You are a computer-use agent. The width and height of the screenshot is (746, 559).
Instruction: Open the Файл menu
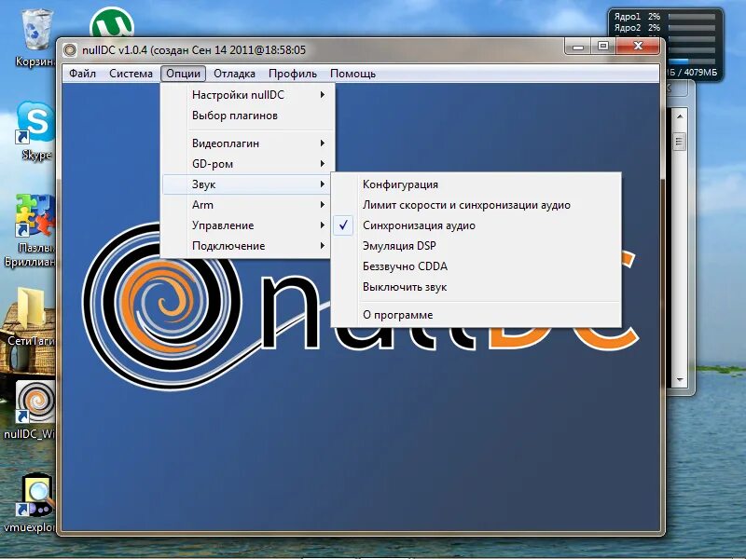click(x=82, y=74)
